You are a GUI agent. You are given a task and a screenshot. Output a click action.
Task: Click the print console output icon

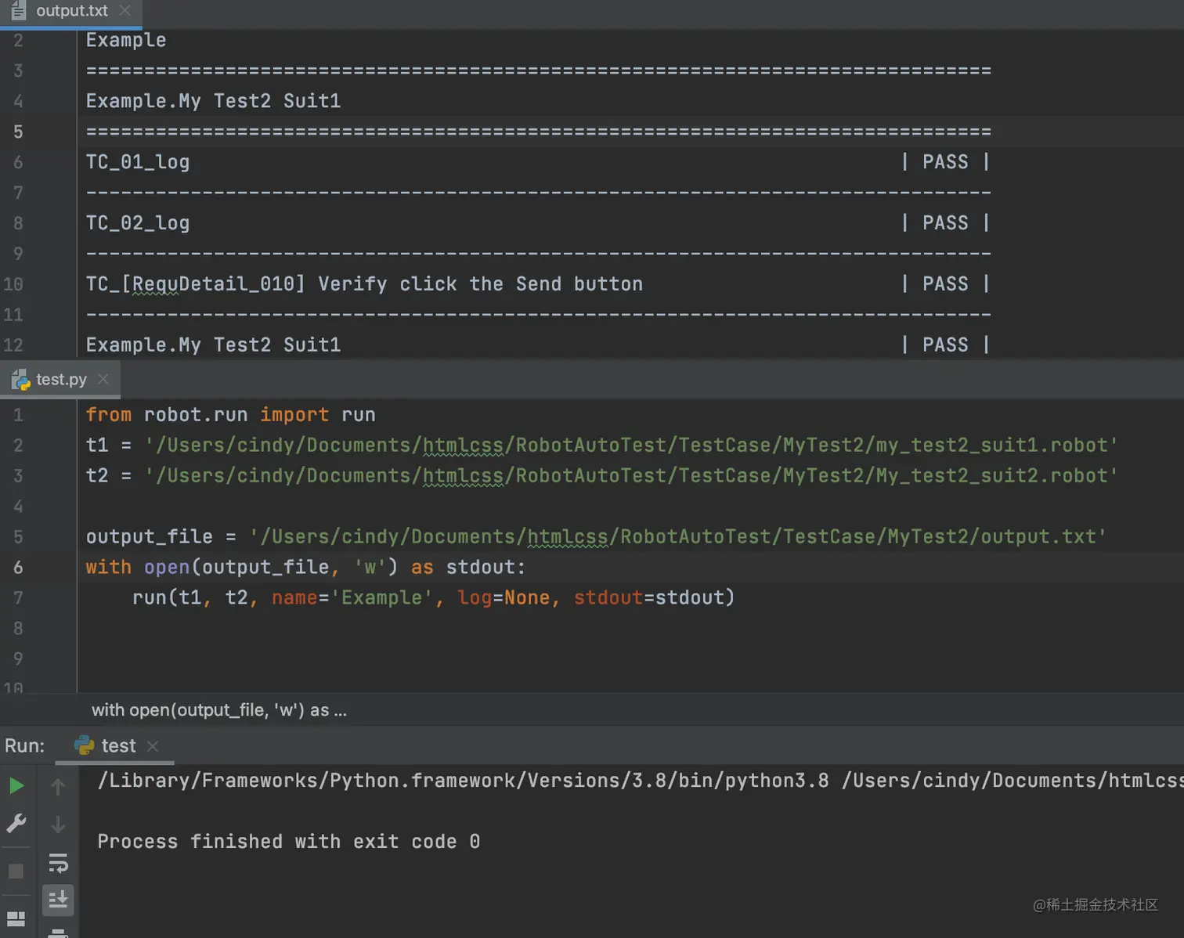coord(58,932)
